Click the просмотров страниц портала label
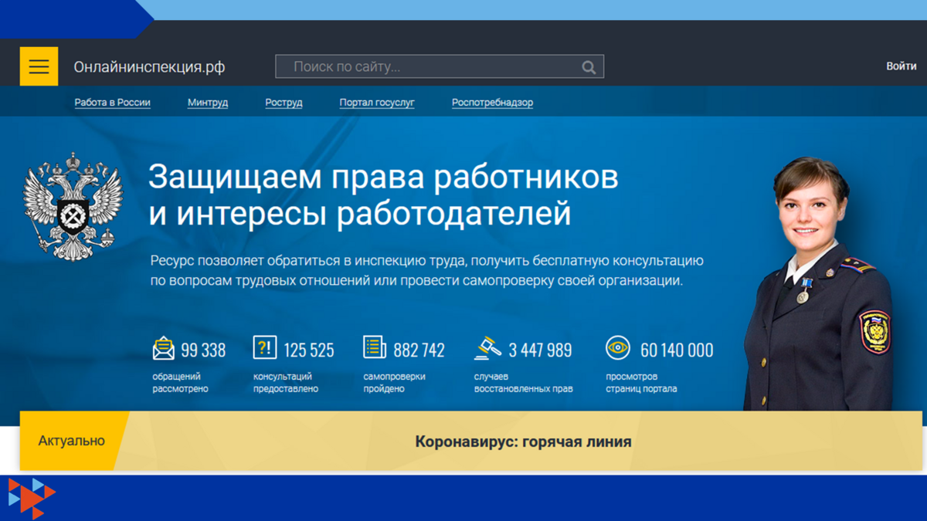This screenshot has width=927, height=521. point(641,383)
